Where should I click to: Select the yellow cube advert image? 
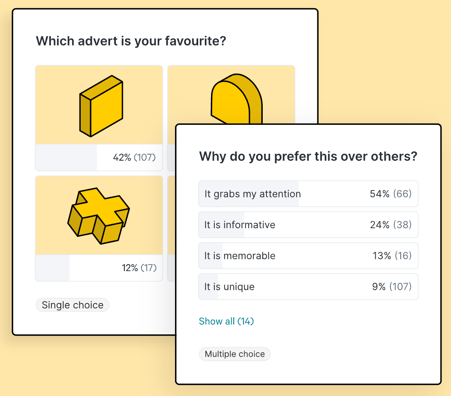pyautogui.click(x=99, y=105)
